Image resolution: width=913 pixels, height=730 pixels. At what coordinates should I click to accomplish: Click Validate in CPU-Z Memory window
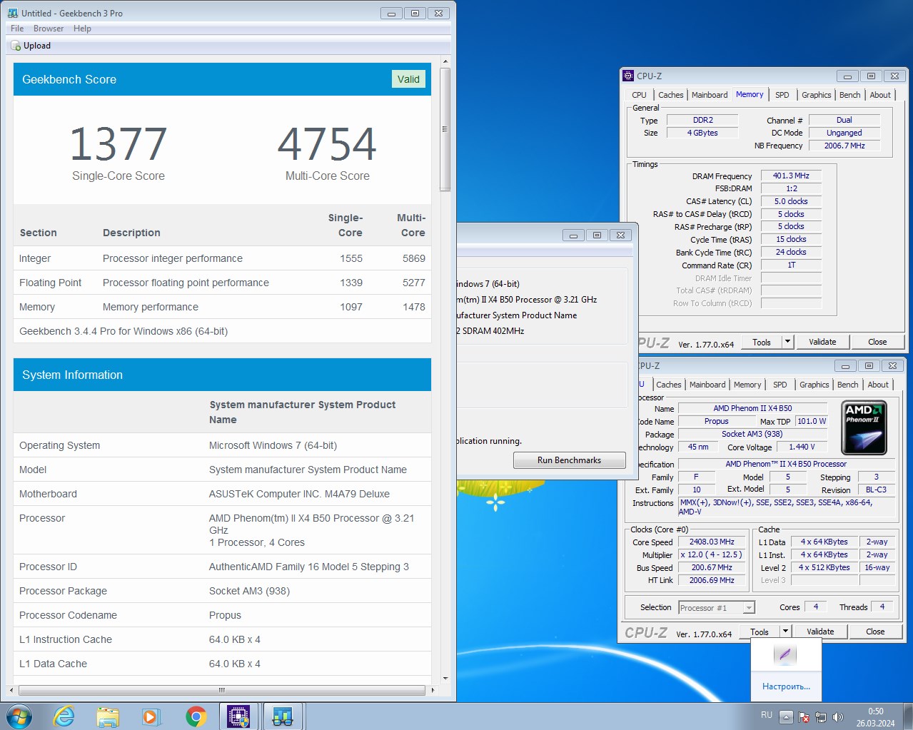[x=822, y=342]
